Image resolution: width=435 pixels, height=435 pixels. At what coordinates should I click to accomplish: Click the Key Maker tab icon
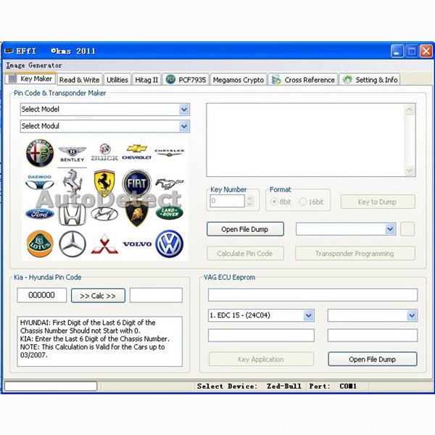pos(12,79)
